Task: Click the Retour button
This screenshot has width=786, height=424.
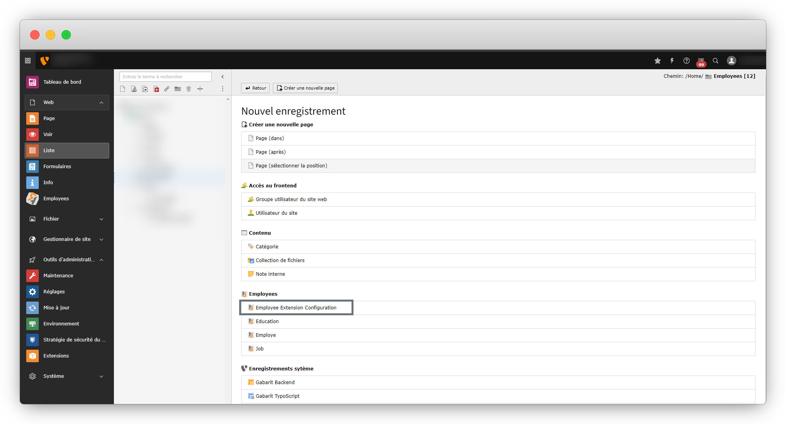Action: coord(256,88)
